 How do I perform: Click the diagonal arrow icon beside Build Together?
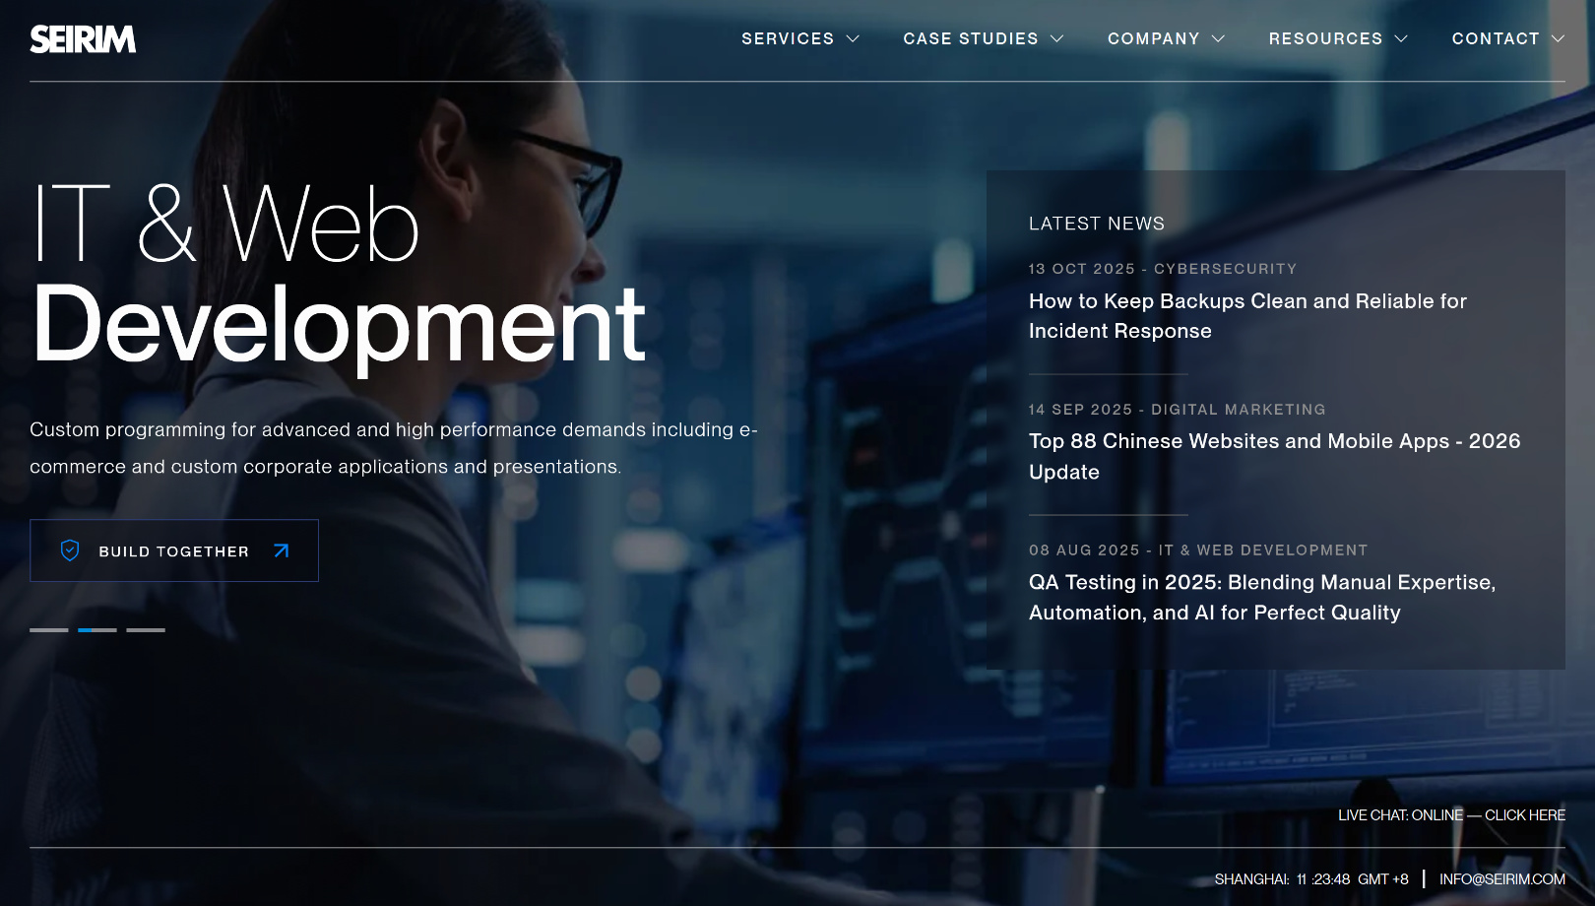282,550
